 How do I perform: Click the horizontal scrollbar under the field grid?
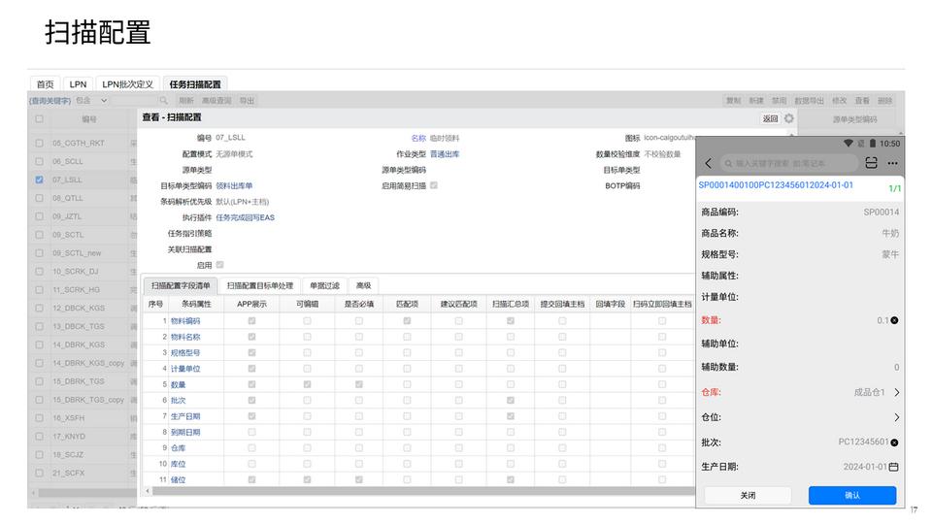[388, 491]
